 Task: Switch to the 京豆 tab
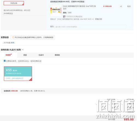(x=25, y=55)
